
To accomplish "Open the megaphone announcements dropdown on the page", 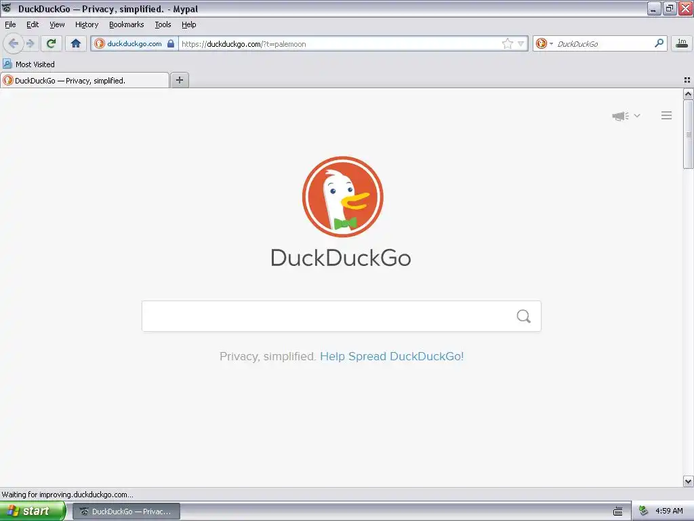I will (626, 115).
